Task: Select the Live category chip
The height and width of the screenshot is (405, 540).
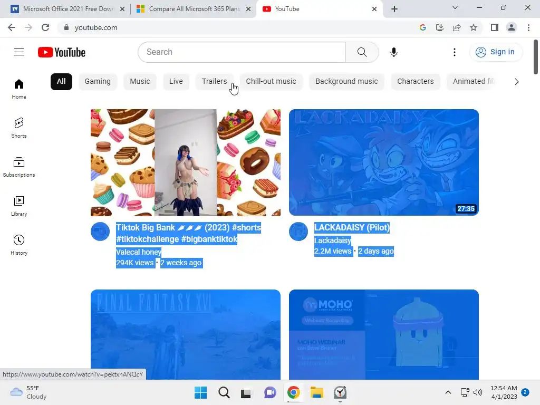Action: (176, 82)
